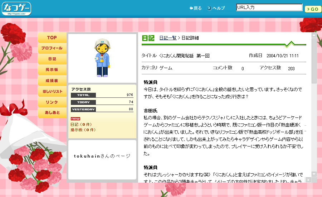Go to the 成績表 scores tab

click(52, 81)
